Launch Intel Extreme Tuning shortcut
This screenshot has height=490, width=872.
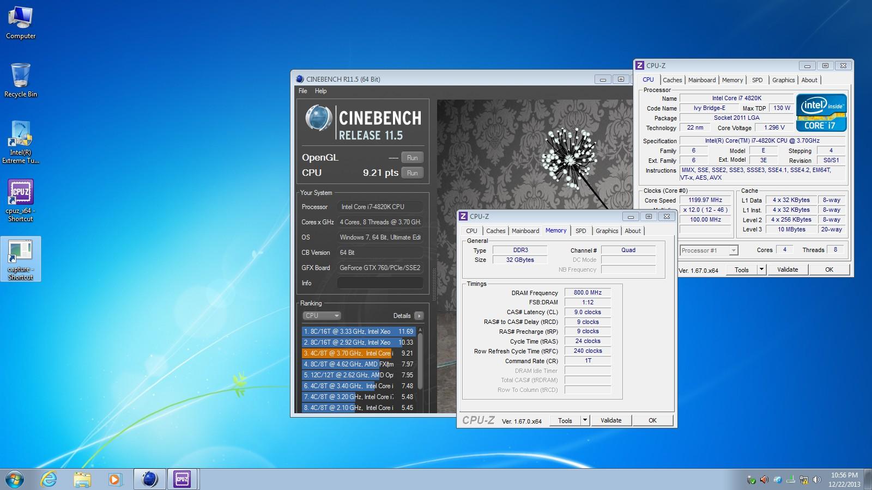21,143
